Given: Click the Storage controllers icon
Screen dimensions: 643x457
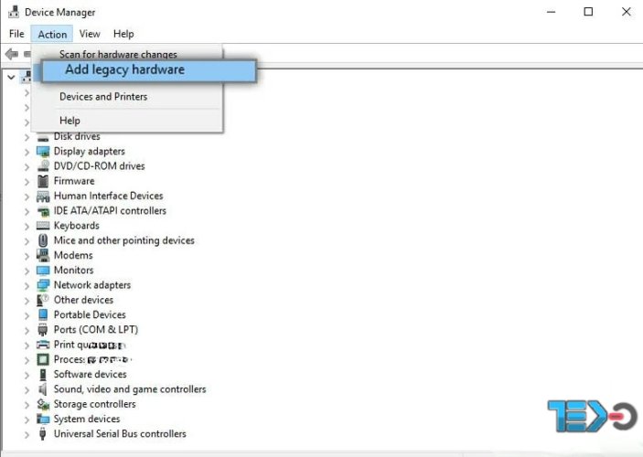Looking at the screenshot, I should (43, 404).
